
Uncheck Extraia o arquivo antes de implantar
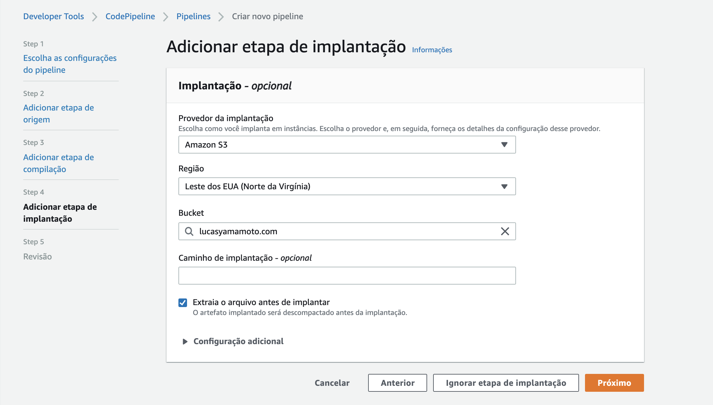tap(183, 302)
